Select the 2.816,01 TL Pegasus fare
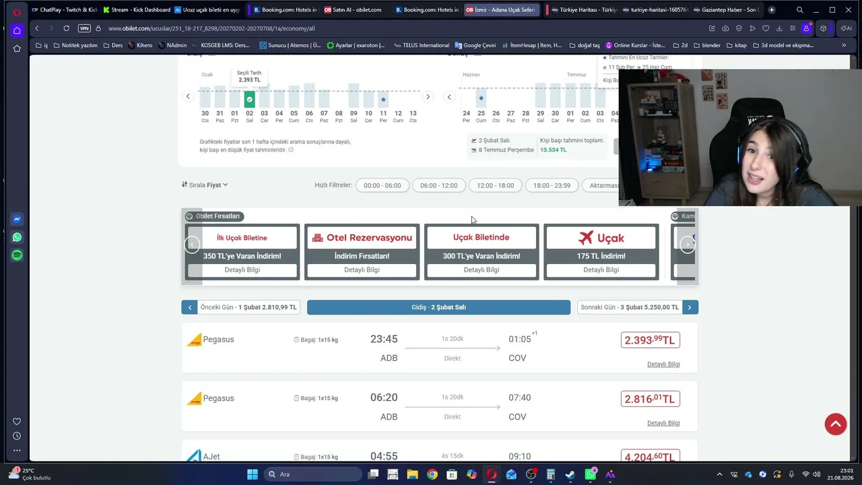 point(650,399)
